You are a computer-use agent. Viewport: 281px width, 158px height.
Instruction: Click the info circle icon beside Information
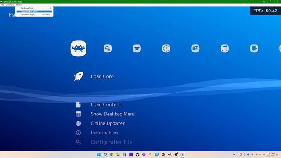pos(78,133)
